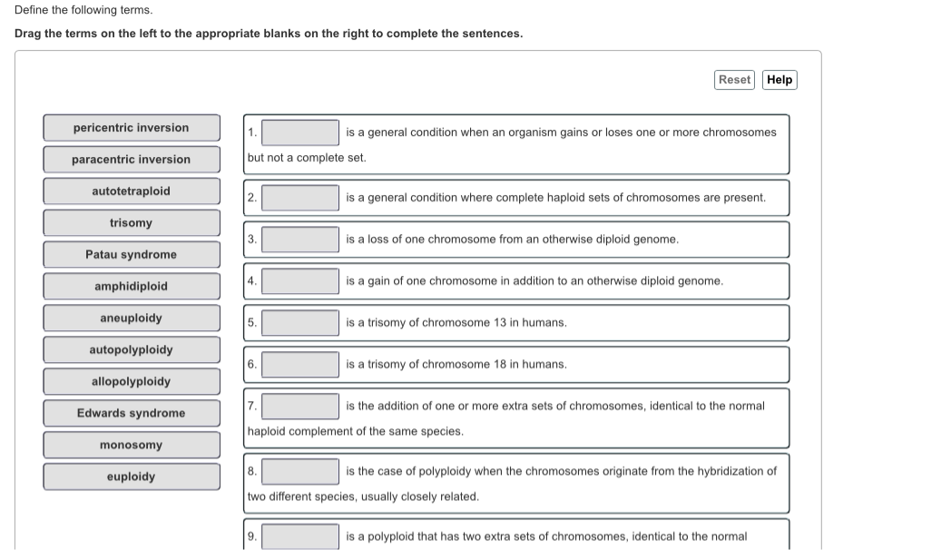This screenshot has height=550, width=951.
Task: Choose the allopolyploidy term tile
Action: (131, 381)
